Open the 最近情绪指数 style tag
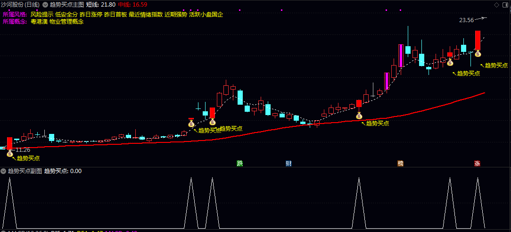Image resolution: width=511 pixels, height=232 pixels. (146, 15)
